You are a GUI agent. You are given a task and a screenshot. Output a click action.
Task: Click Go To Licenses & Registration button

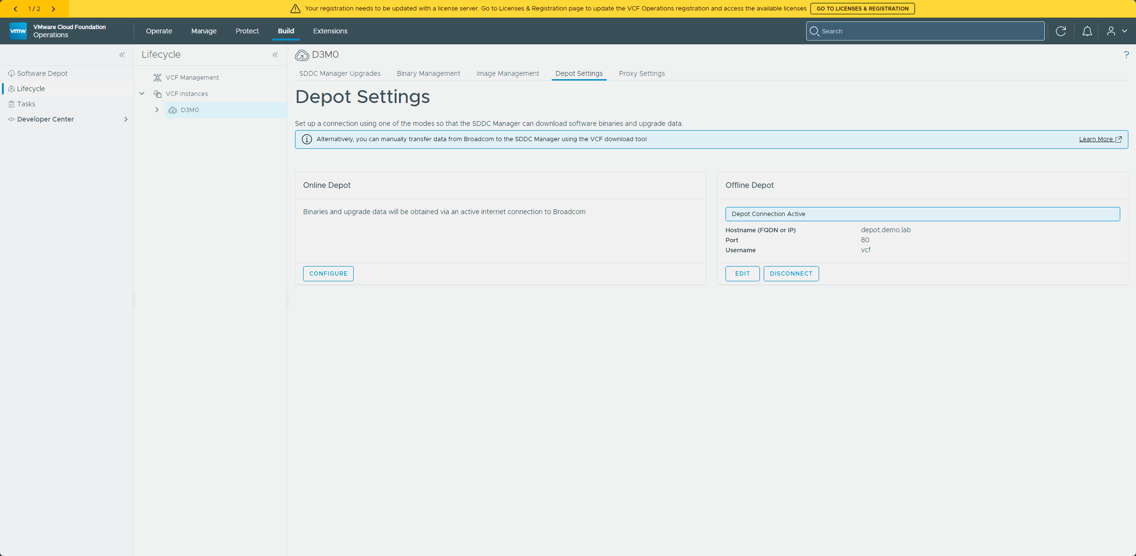863,9
